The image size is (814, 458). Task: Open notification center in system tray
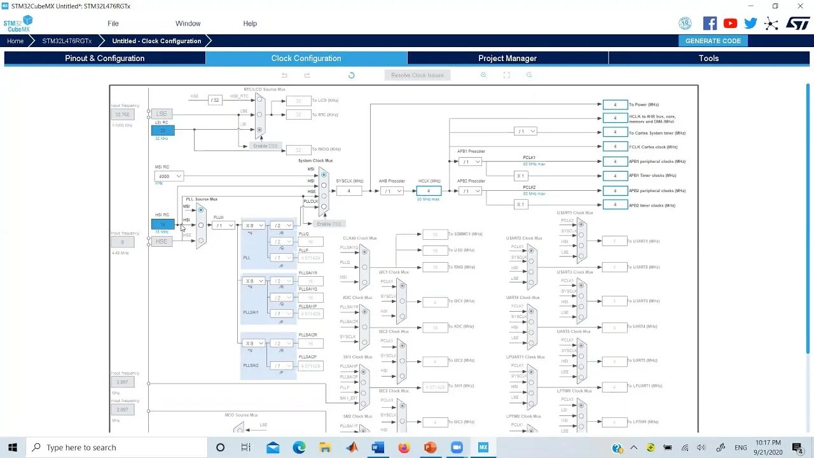point(797,447)
